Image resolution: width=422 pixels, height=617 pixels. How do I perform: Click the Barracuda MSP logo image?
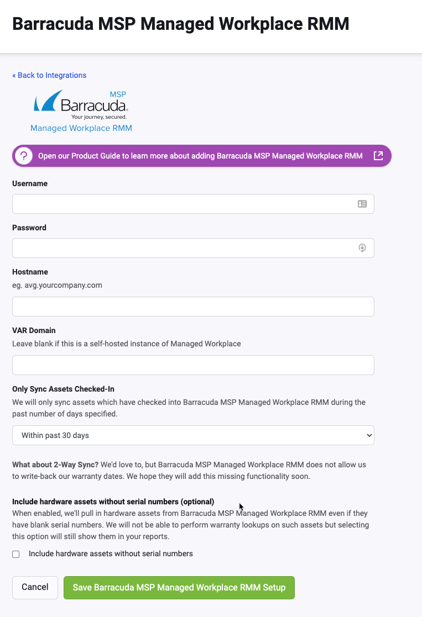click(81, 104)
